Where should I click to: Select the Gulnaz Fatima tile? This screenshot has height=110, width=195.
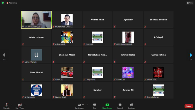159,55
